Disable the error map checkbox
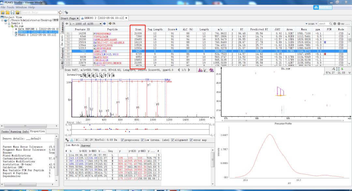 tap(191, 140)
